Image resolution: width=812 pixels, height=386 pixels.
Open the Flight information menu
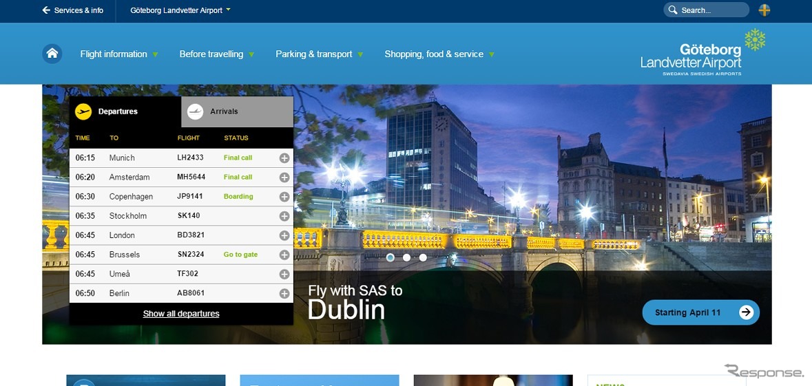point(119,54)
